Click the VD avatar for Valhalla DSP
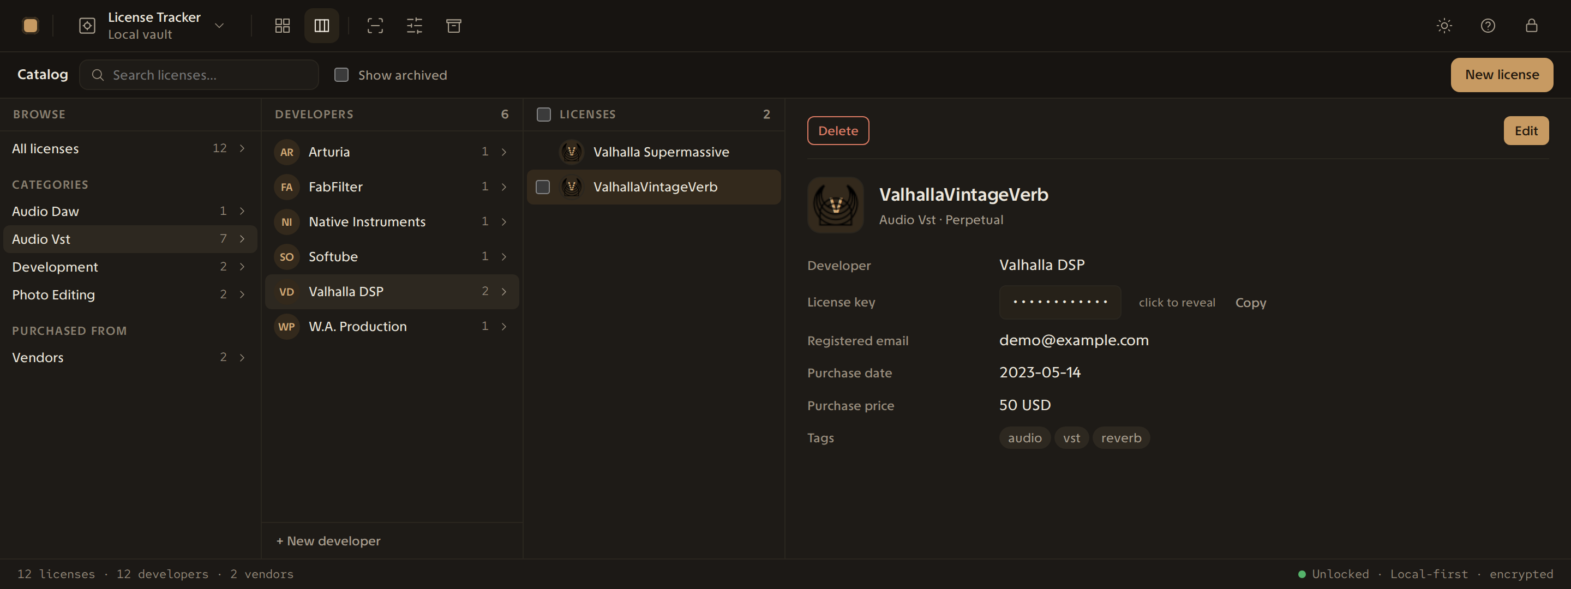 click(x=286, y=291)
